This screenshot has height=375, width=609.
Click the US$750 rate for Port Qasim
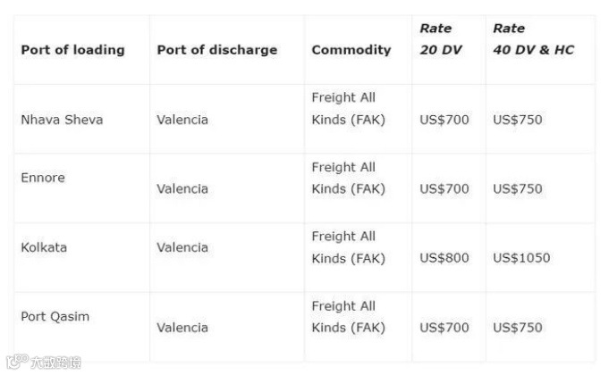(x=517, y=328)
